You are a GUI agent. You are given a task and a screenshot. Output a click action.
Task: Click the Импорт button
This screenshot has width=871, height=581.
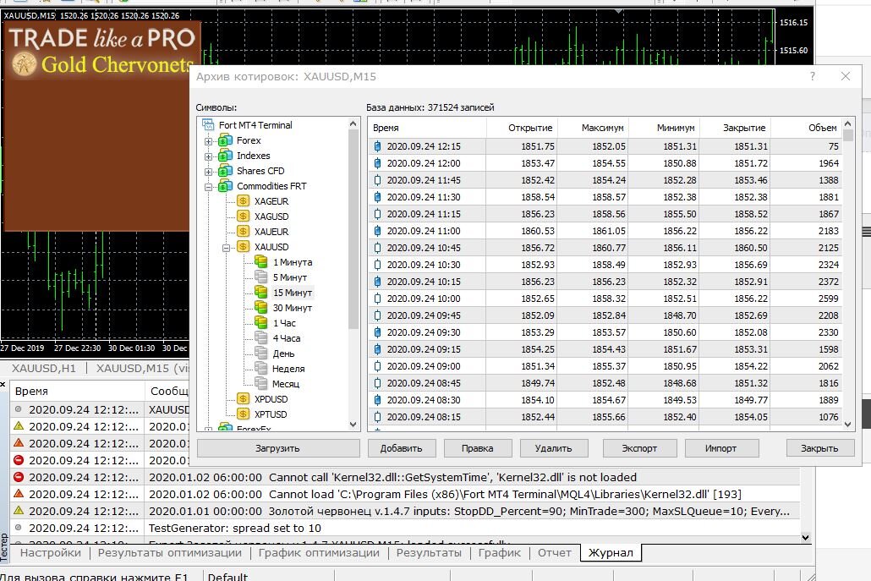pyautogui.click(x=721, y=447)
